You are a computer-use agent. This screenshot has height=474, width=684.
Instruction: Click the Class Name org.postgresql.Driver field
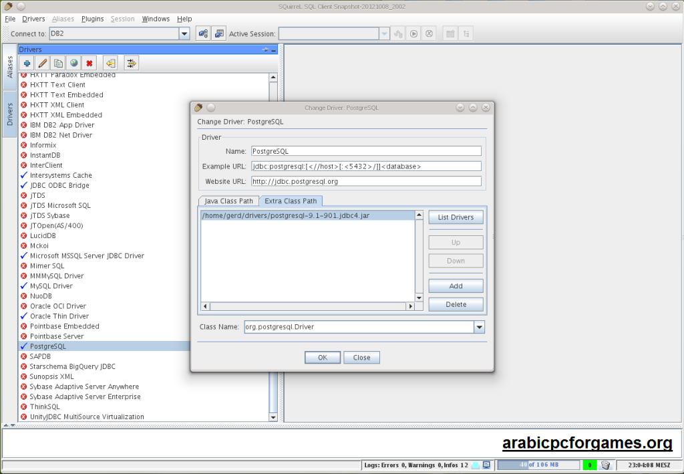(359, 327)
